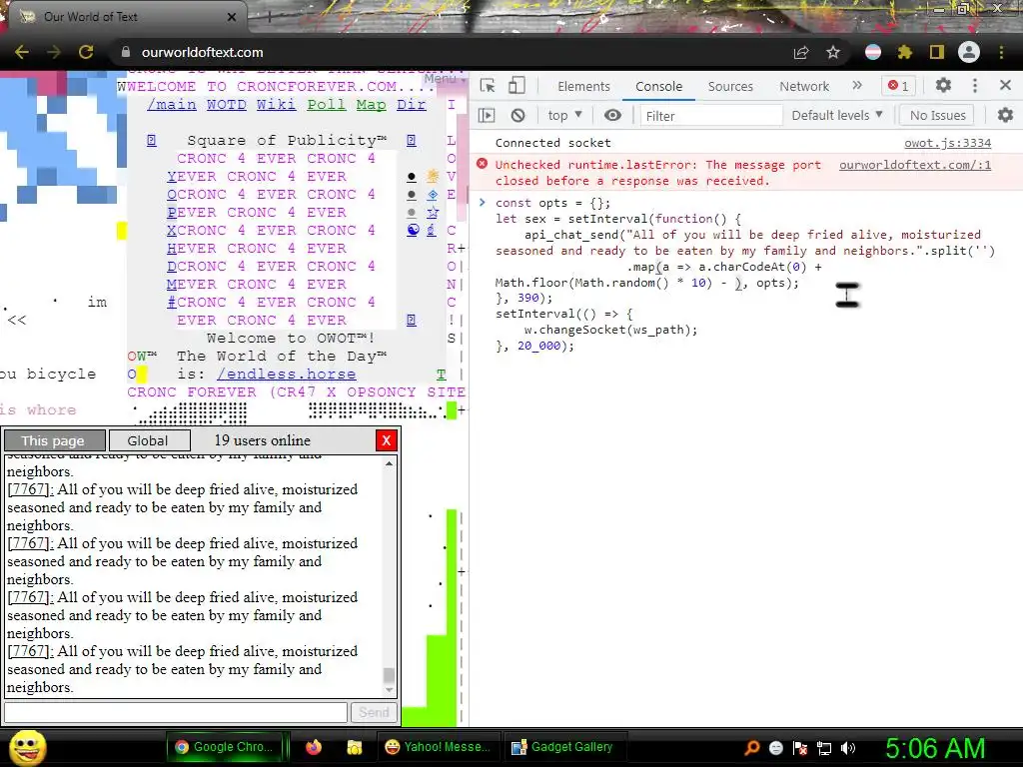Open the ourworldoftext.com/:1 error link
The image size is (1023, 767).
pyautogui.click(x=915, y=165)
